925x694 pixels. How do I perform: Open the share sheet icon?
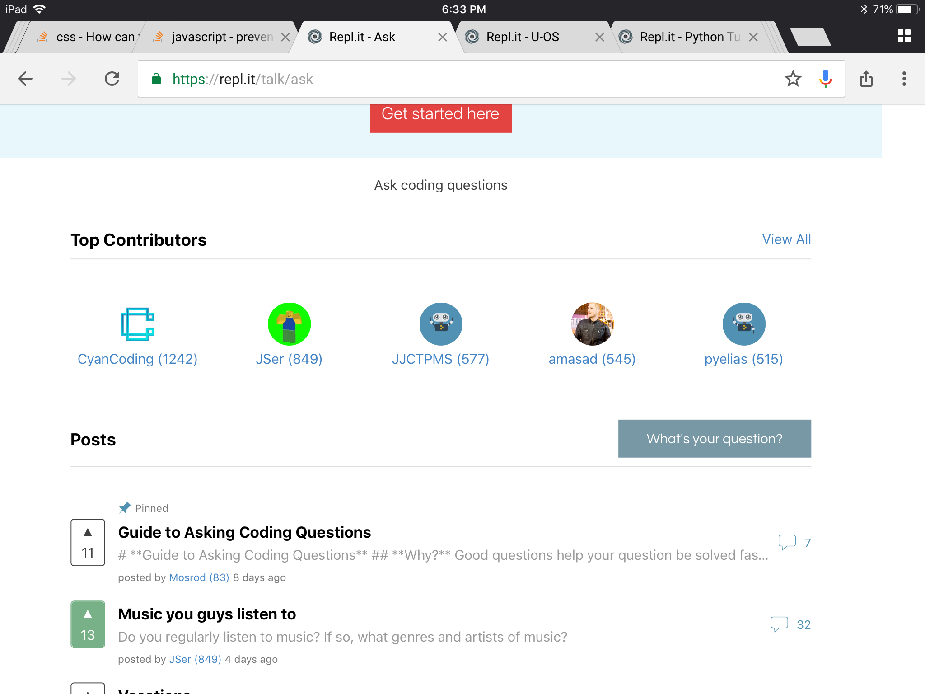[x=866, y=79]
